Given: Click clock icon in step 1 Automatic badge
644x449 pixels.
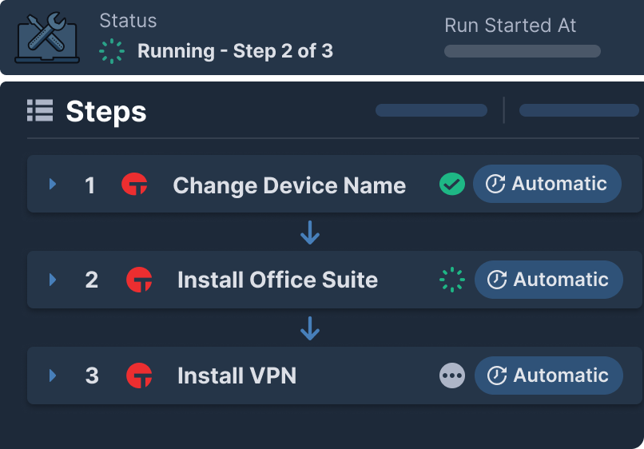Looking at the screenshot, I should [x=495, y=184].
